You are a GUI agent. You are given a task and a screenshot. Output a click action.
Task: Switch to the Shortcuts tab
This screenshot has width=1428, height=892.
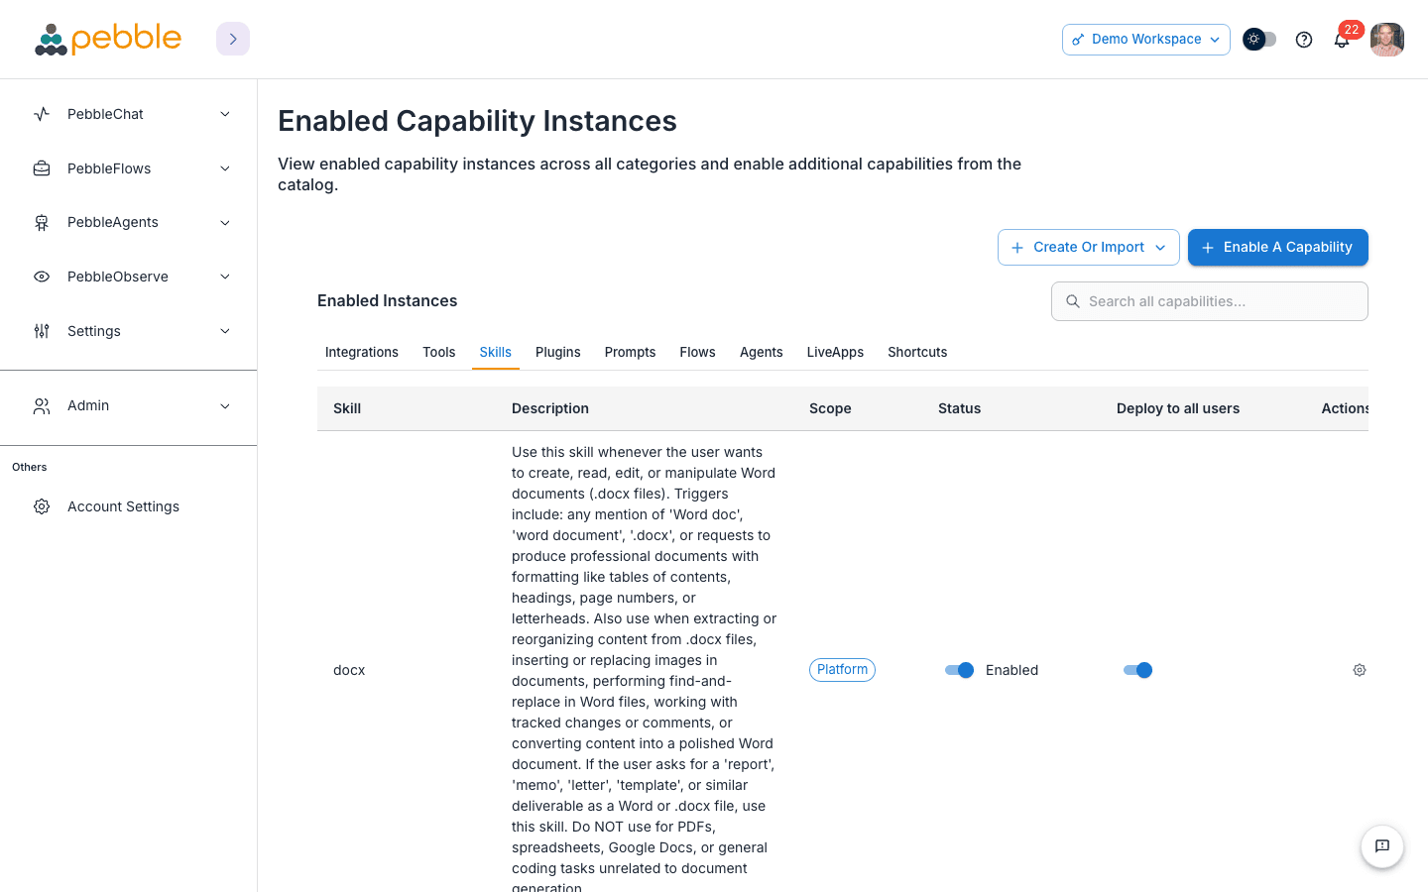[x=917, y=352]
